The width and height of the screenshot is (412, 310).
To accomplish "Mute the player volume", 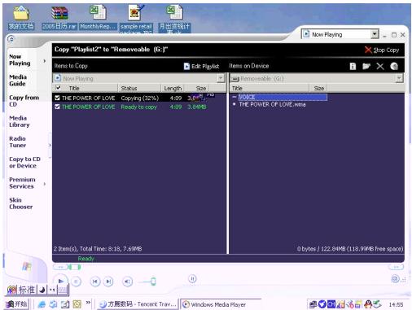I will click(127, 282).
